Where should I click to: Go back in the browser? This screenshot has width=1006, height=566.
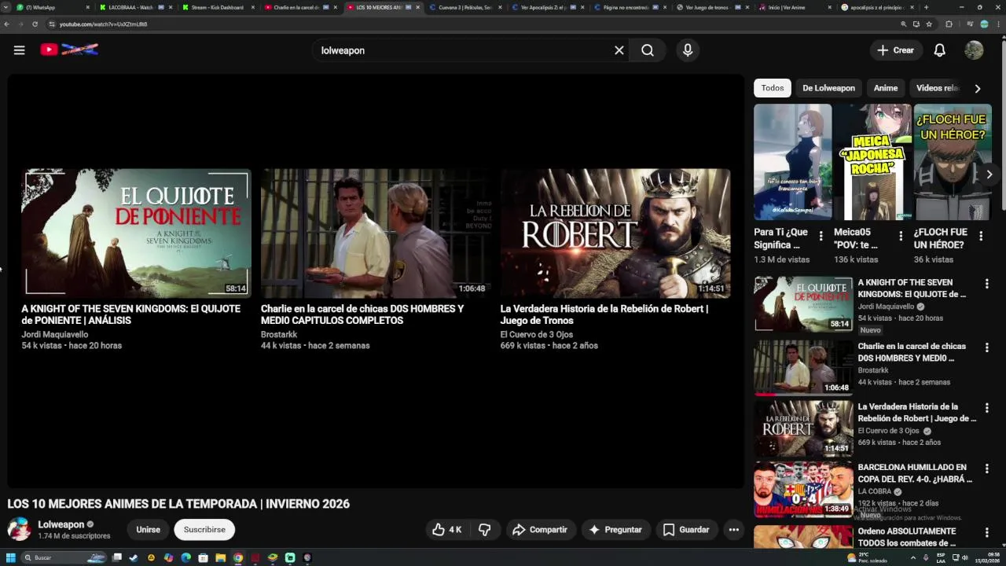tap(6, 24)
